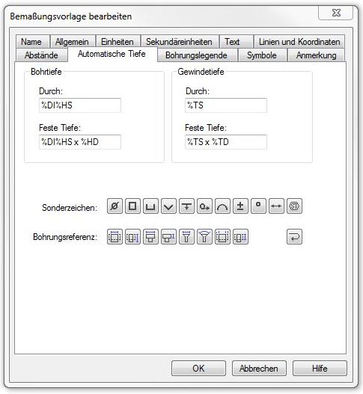
Task: Add hole size reference from Bohrungsreferenz row
Action: click(x=115, y=237)
